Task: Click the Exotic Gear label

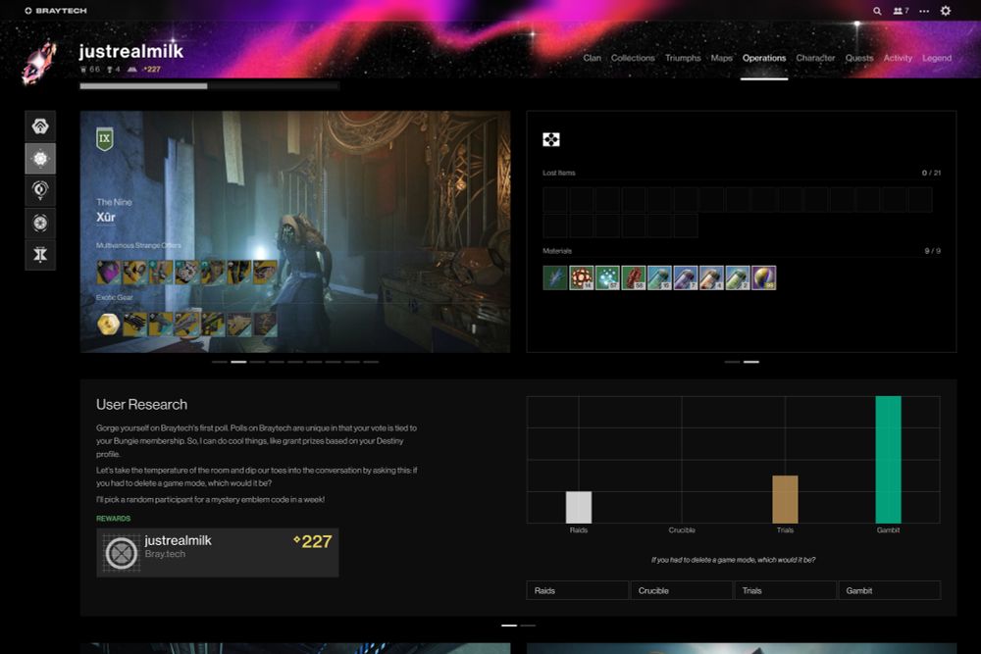Action: point(115,298)
